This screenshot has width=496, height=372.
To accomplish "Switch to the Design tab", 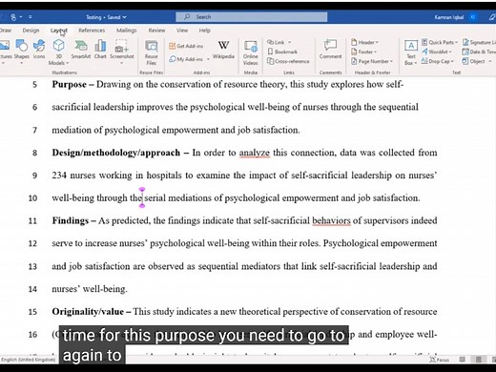I will tap(31, 31).
